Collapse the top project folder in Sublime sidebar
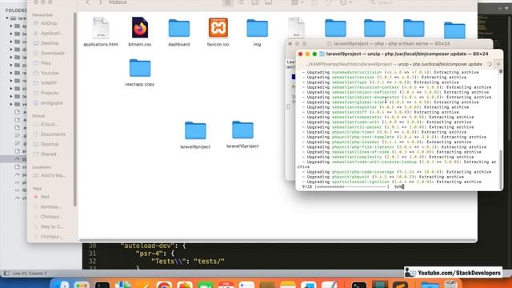Viewport: 512px width, 288px height. click(x=7, y=18)
